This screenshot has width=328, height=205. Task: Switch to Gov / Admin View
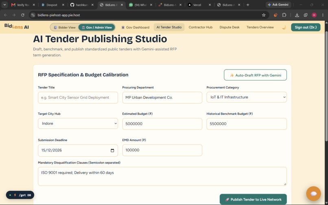96,27
